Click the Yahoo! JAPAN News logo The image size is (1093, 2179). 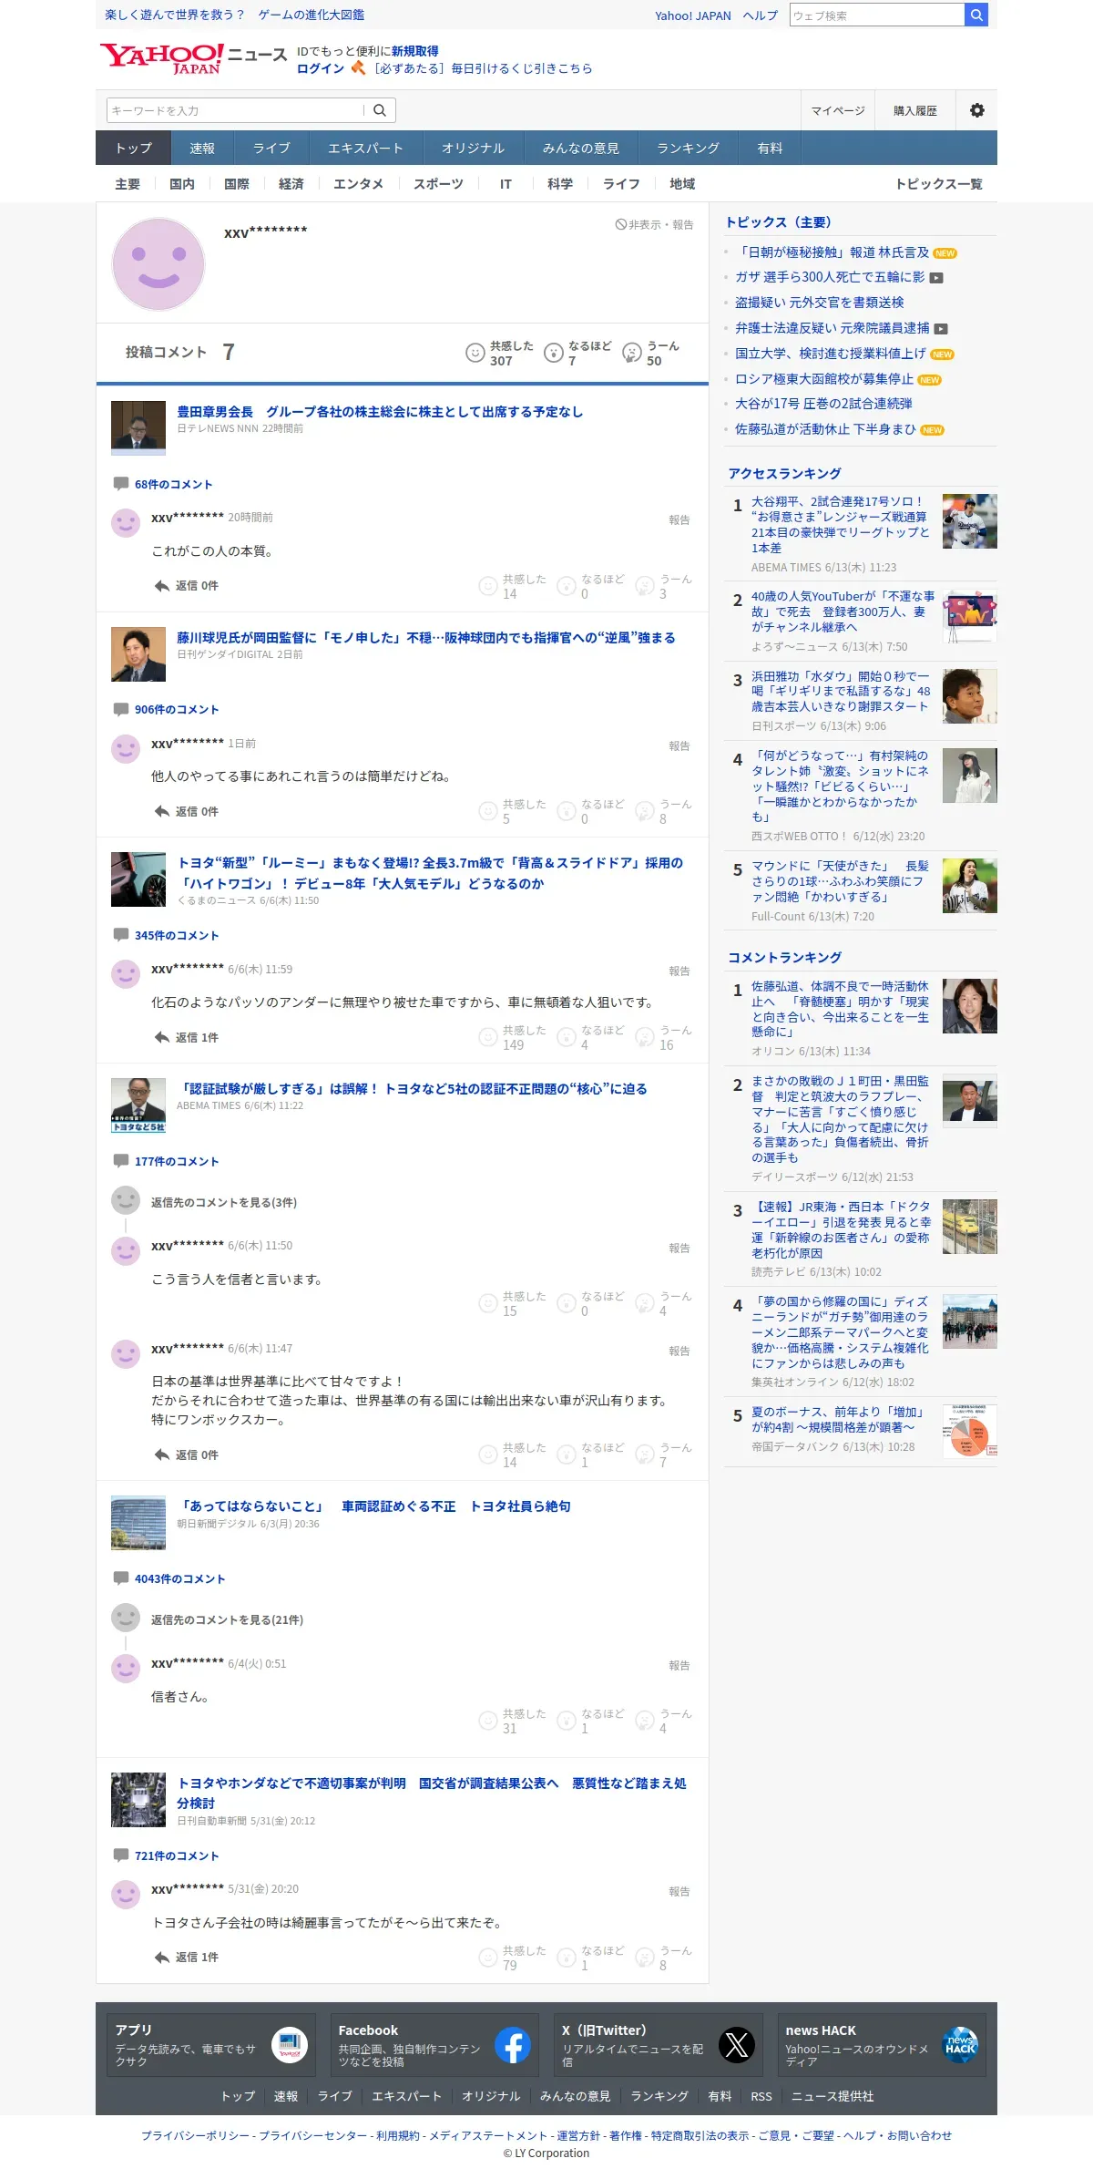(193, 58)
